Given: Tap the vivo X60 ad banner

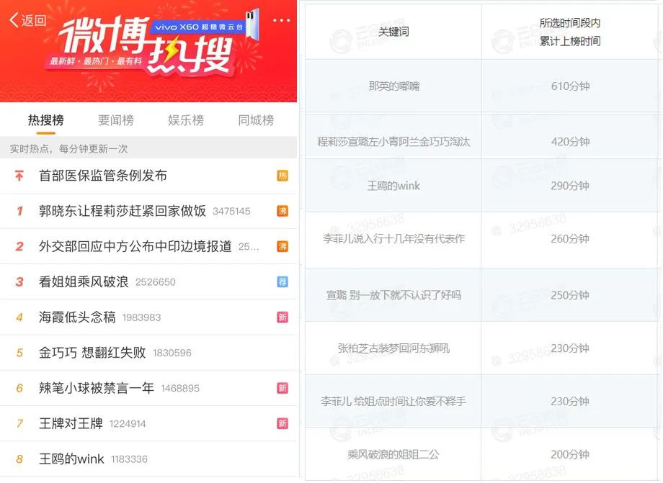Looking at the screenshot, I should coord(199,27).
